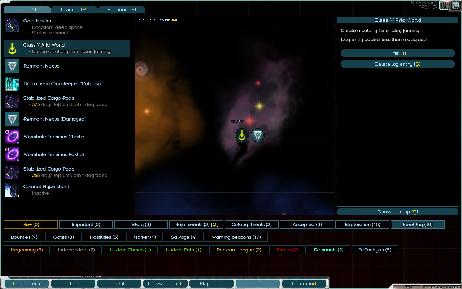Click the Show on map button
The width and height of the screenshot is (462, 289).
coord(397,212)
